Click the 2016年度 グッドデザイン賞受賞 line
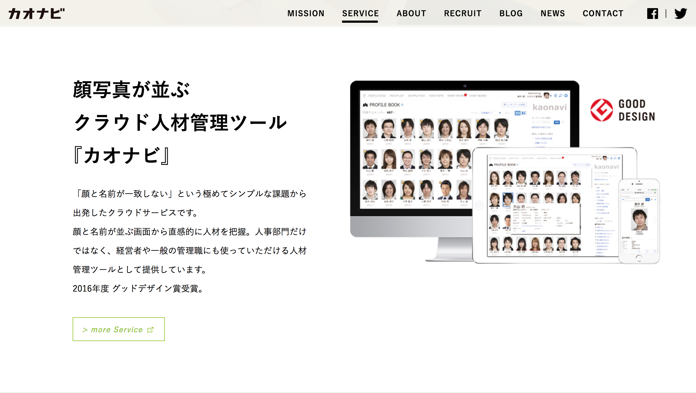 click(x=138, y=289)
